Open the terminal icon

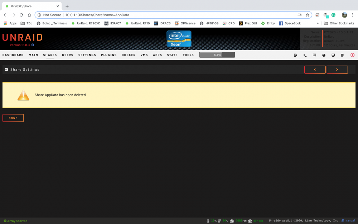click(x=305, y=55)
